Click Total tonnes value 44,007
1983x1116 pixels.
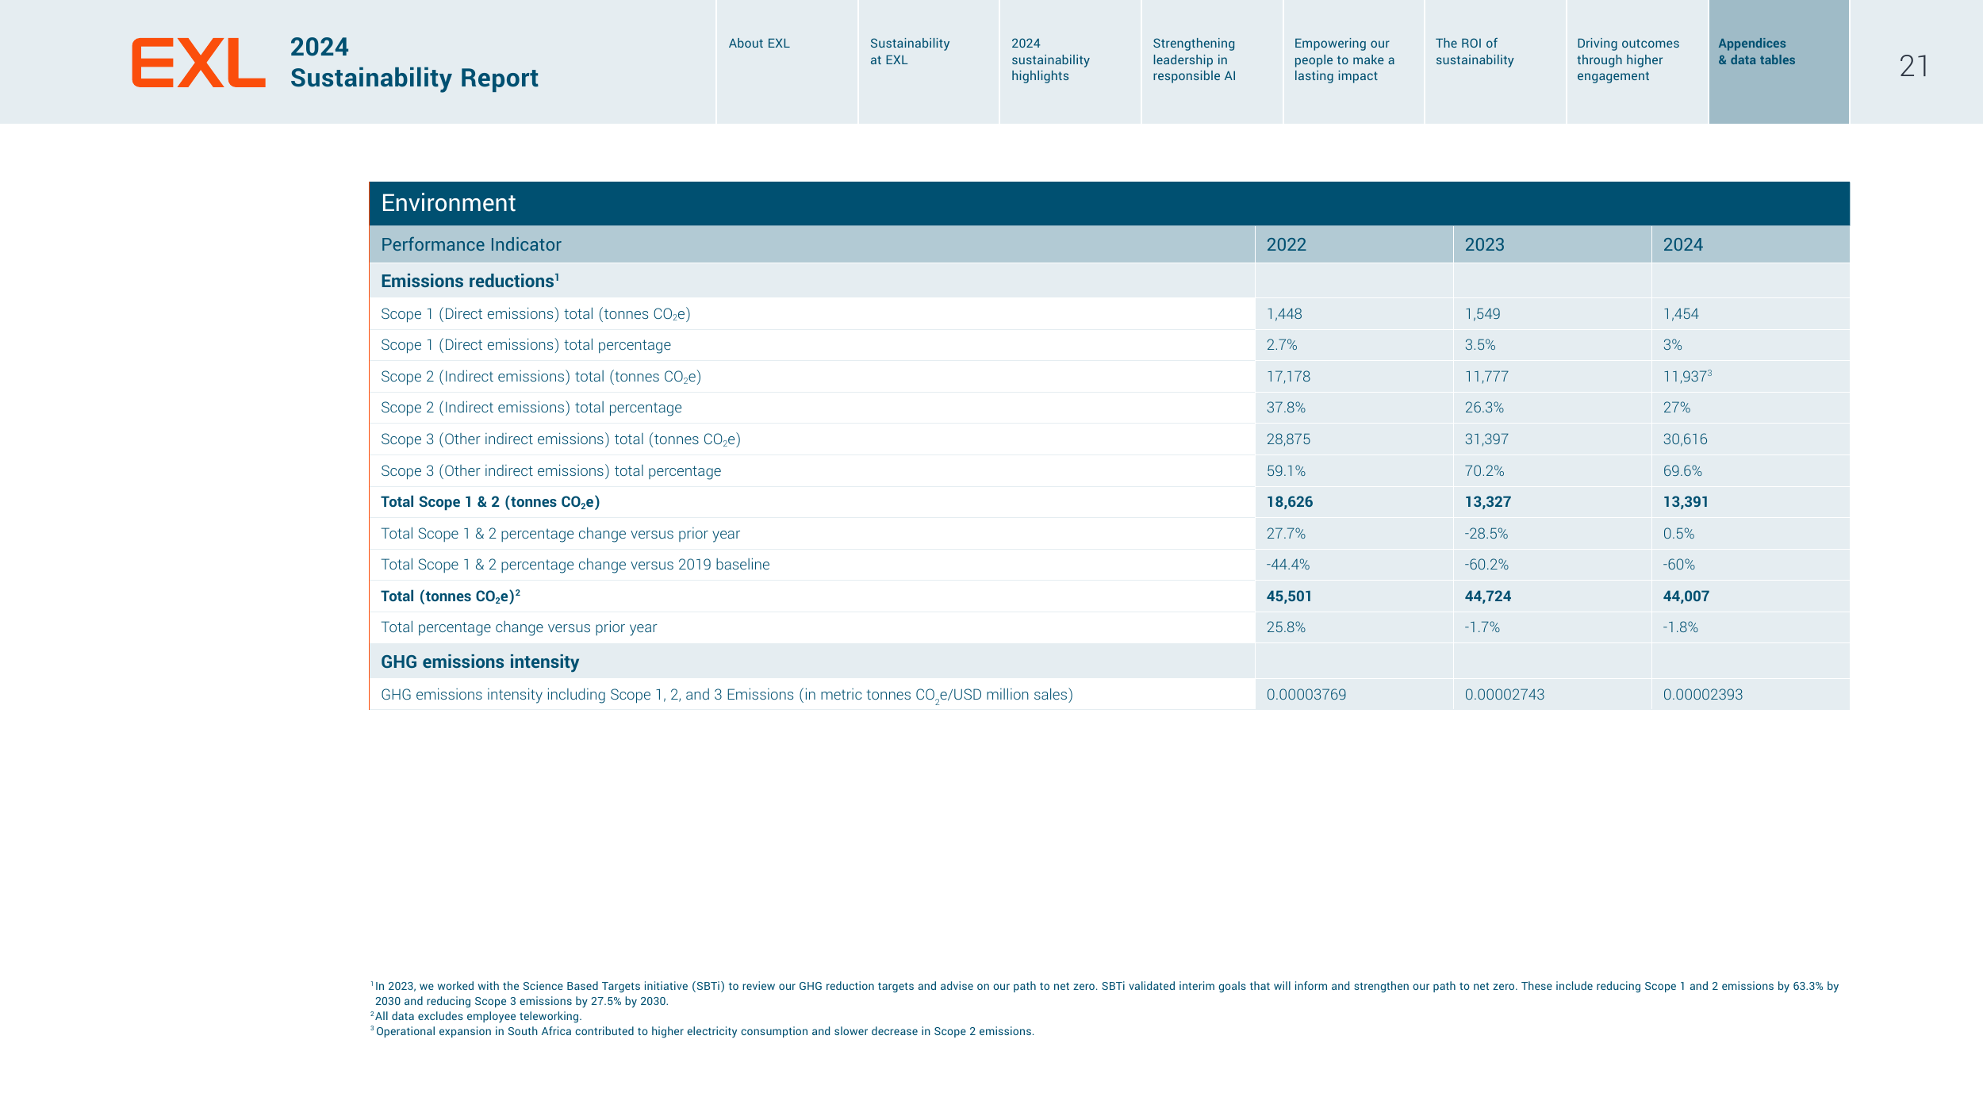[x=1686, y=596]
